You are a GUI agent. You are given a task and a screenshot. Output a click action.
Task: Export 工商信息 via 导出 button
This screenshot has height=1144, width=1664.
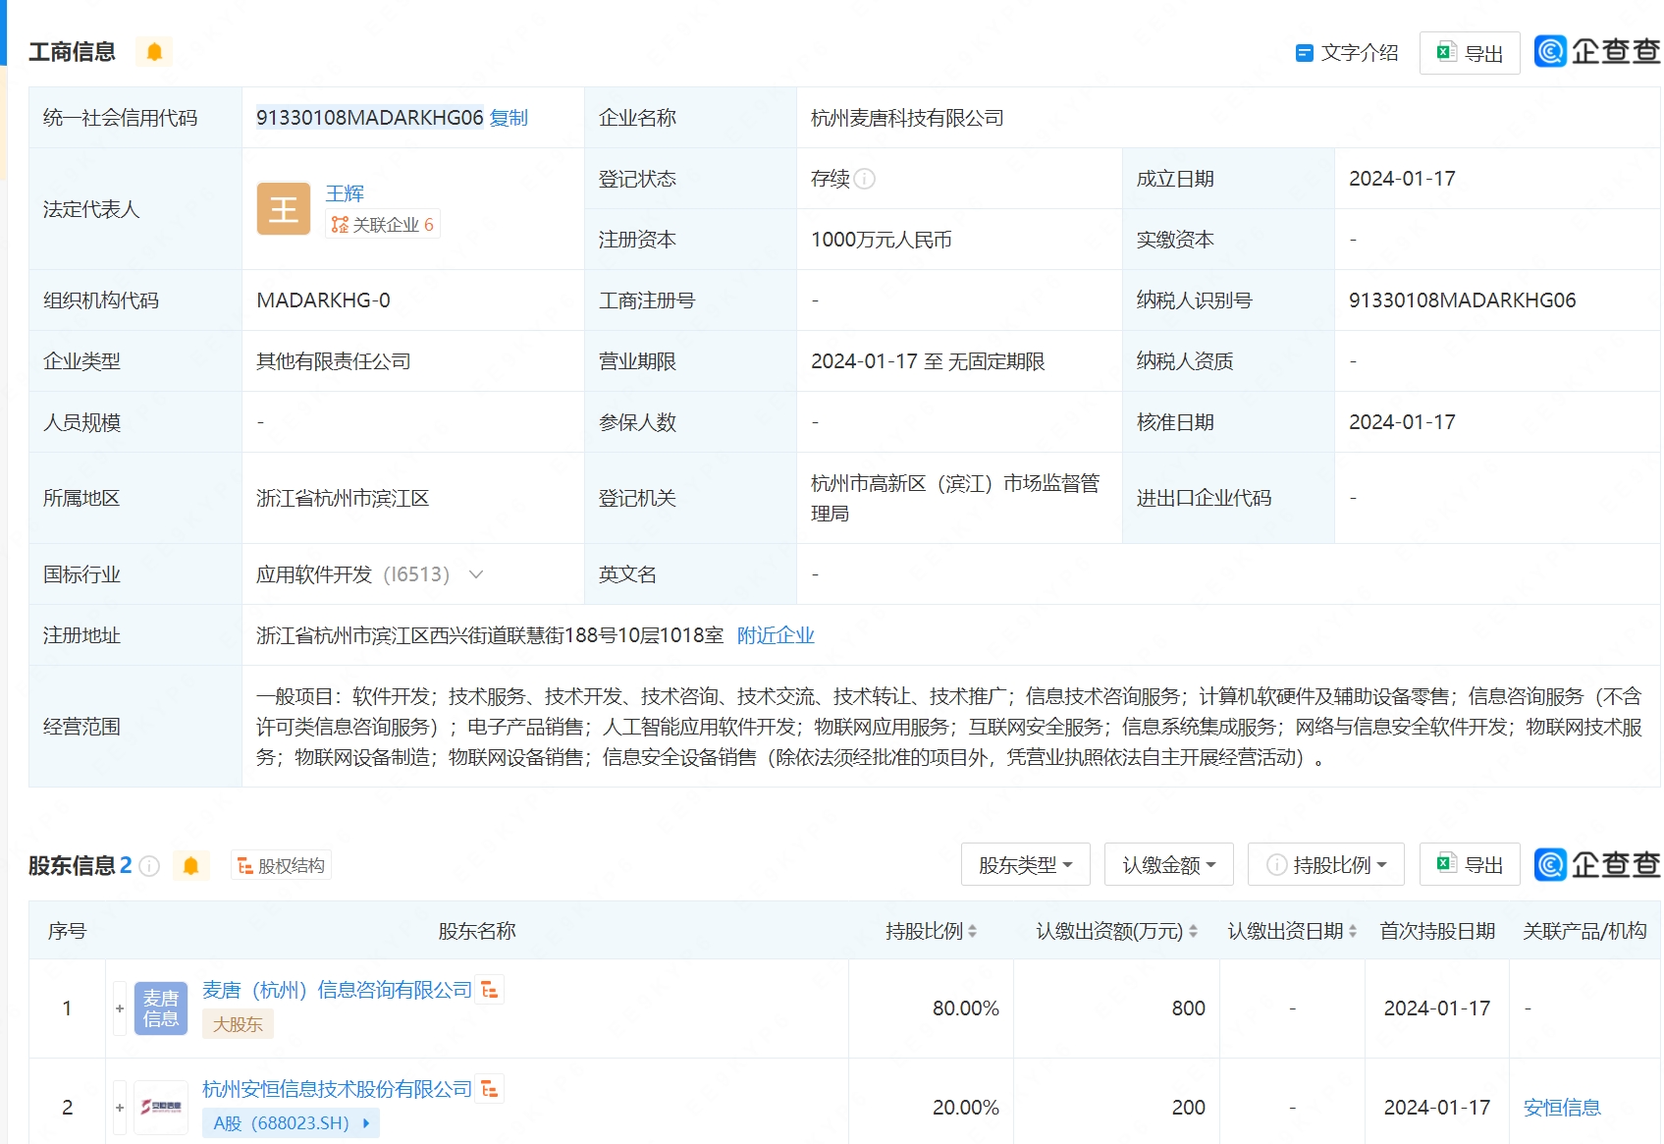pos(1470,53)
